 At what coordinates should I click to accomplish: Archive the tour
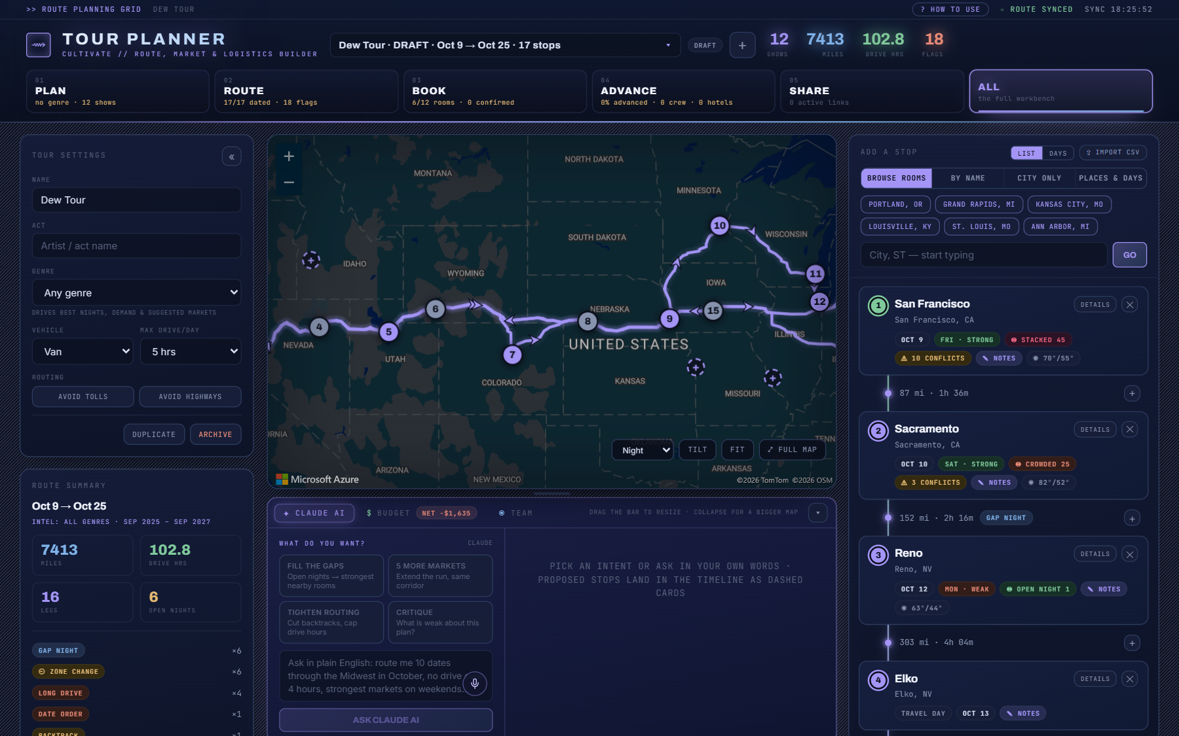click(x=215, y=434)
